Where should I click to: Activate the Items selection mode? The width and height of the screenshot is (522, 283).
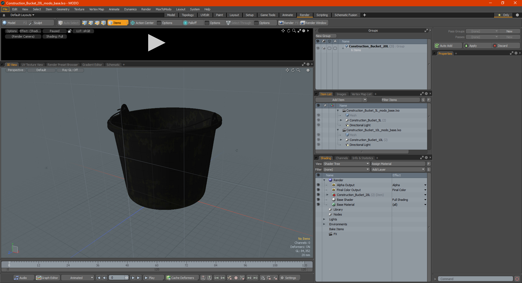pos(118,23)
